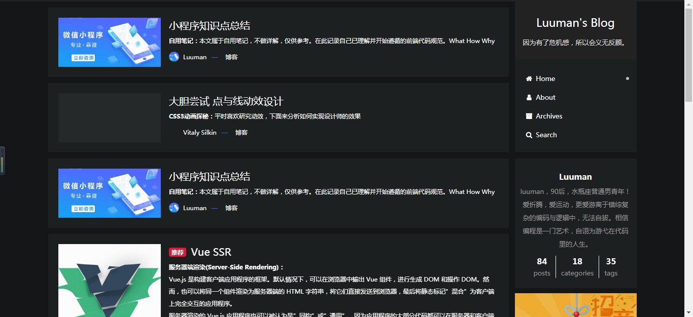The width and height of the screenshot is (693, 317).
Task: Click the Search magnifier icon
Action: click(529, 135)
